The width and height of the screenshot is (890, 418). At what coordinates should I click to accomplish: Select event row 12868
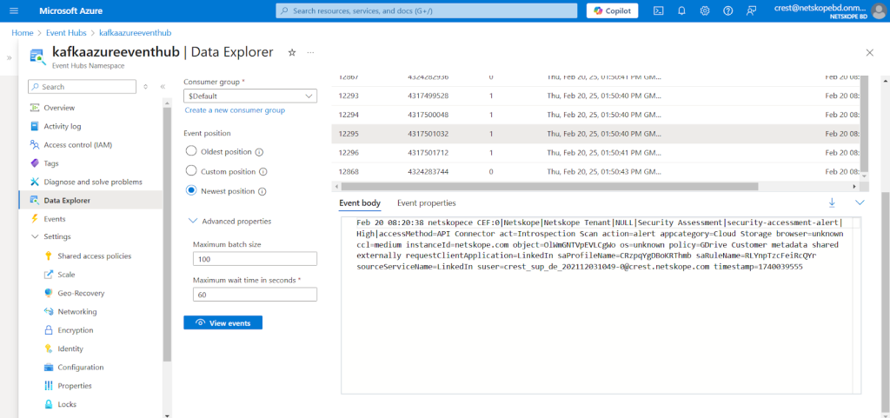596,171
